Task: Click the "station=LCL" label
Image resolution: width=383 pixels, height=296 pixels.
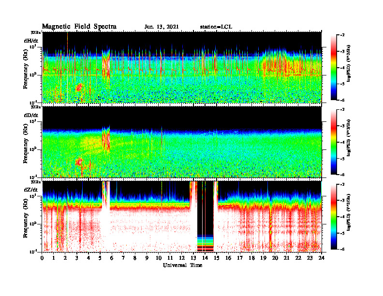Action: tap(216, 27)
